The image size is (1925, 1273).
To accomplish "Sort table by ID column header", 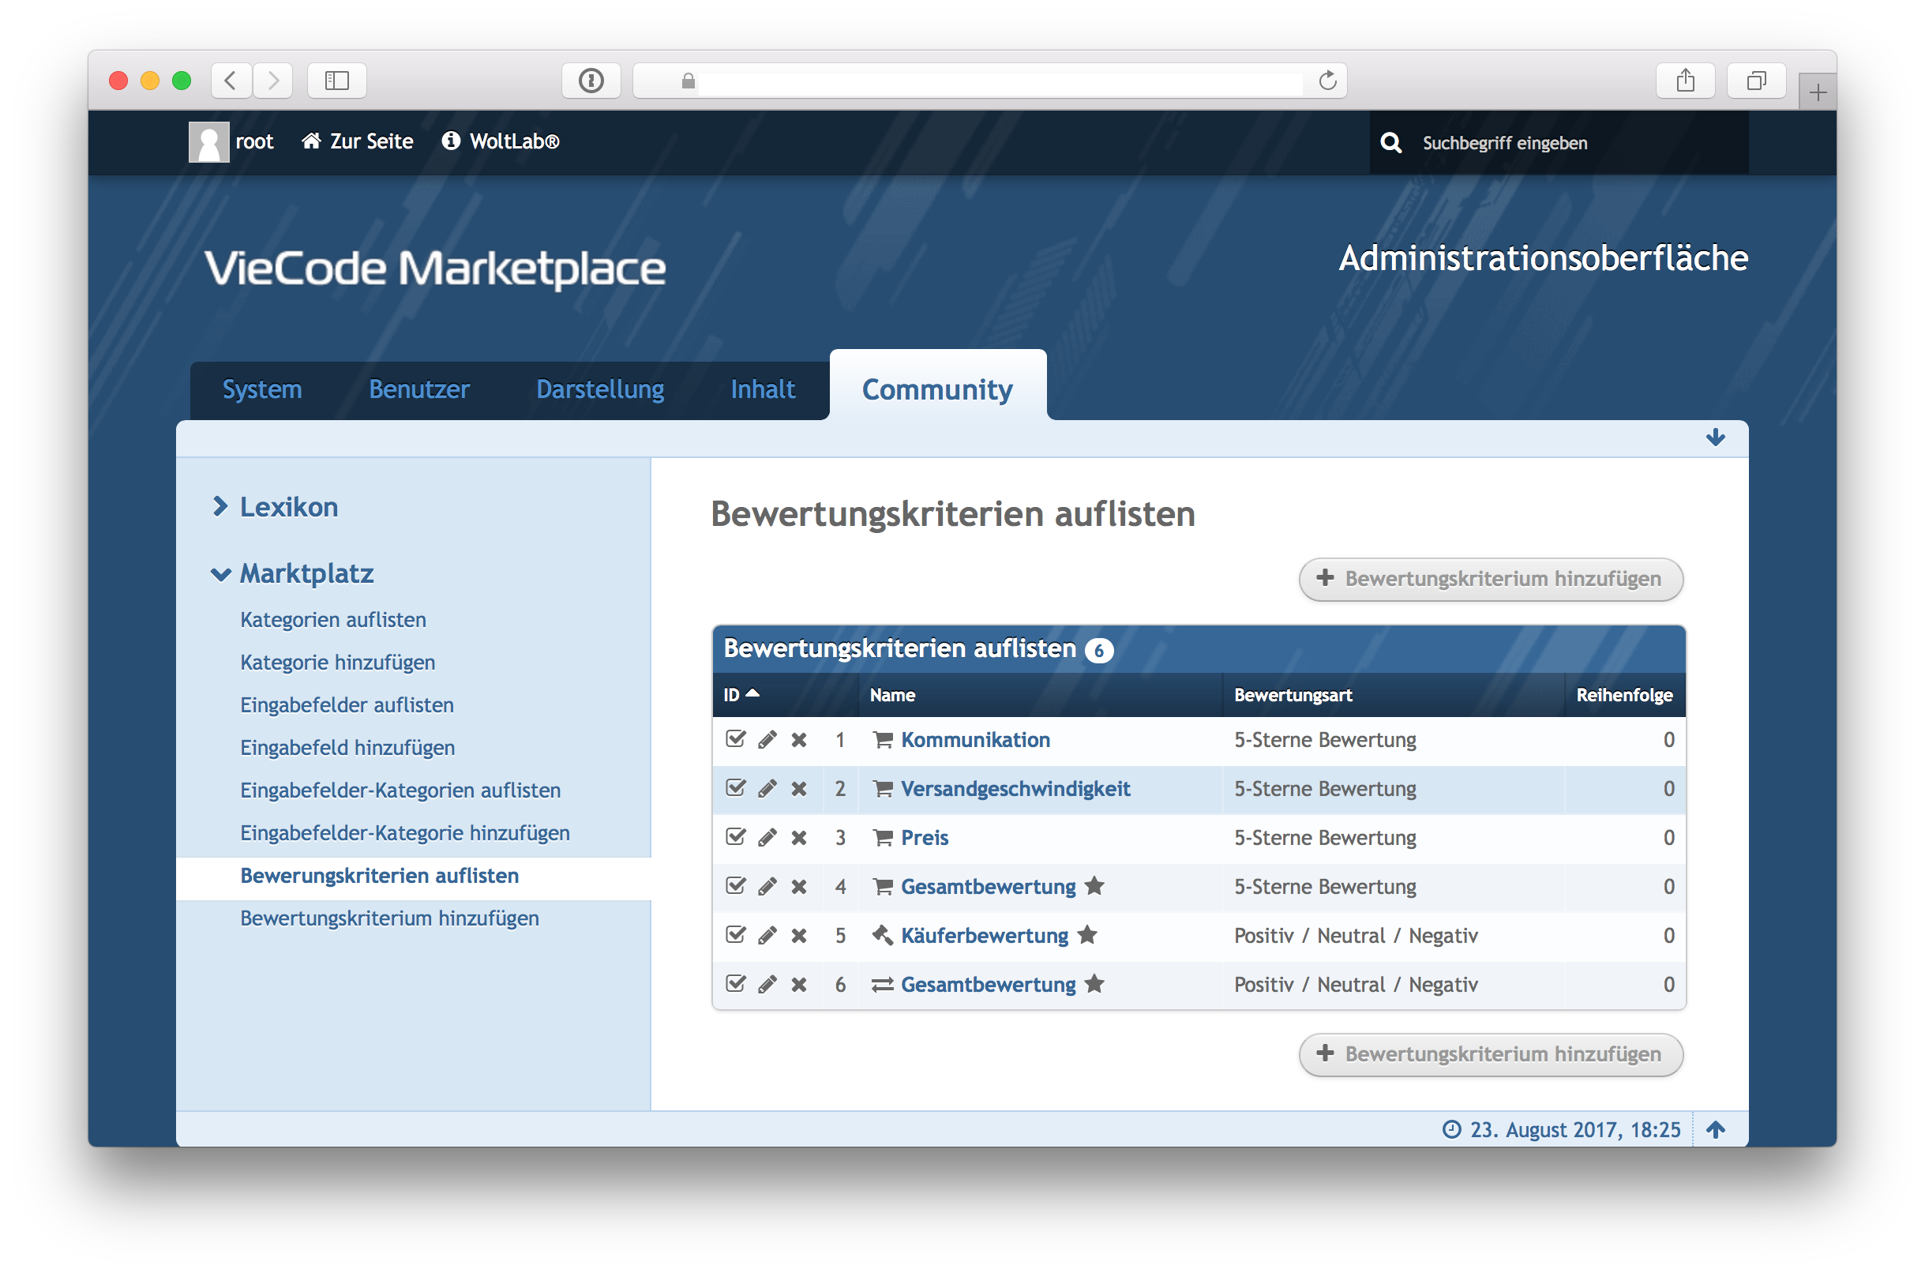I will point(732,695).
